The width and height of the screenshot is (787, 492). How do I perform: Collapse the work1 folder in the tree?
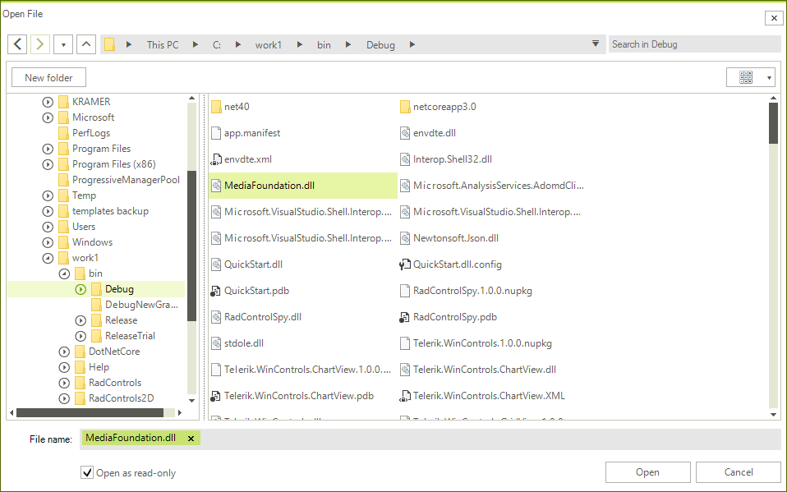coord(47,257)
